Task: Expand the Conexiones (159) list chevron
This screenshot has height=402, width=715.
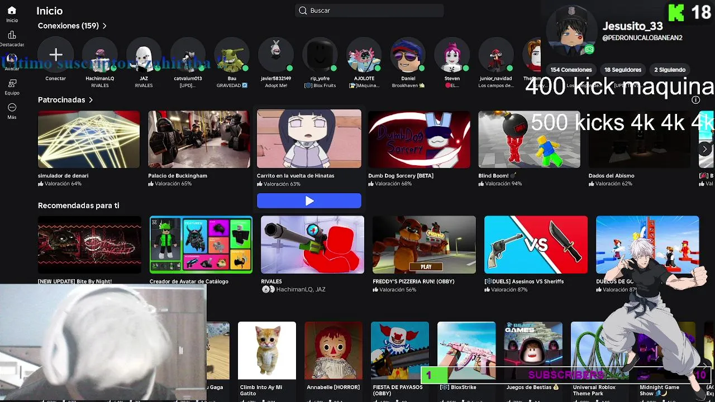Action: click(104, 26)
